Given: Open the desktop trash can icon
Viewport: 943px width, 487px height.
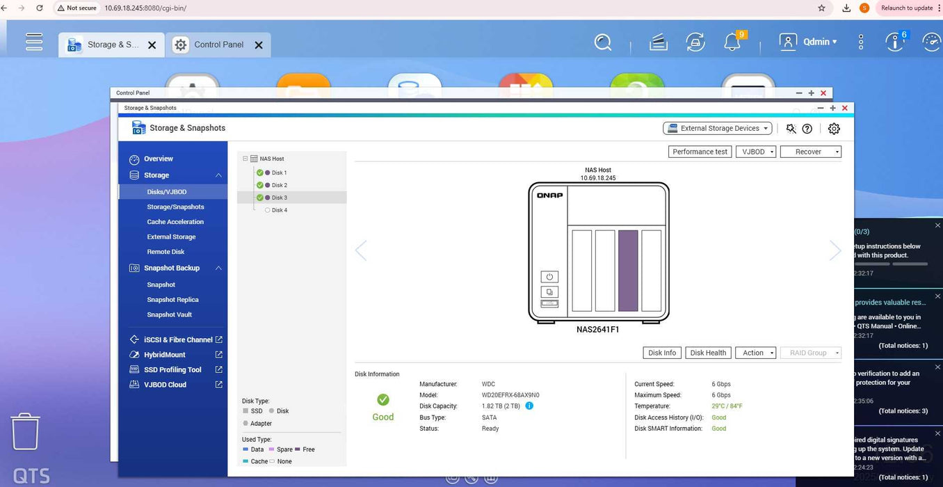Looking at the screenshot, I should point(25,431).
